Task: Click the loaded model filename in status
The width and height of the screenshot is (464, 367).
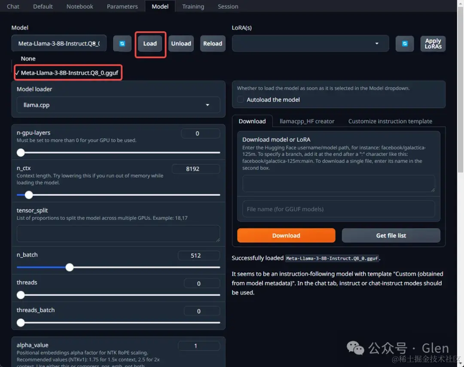Action: 332,258
